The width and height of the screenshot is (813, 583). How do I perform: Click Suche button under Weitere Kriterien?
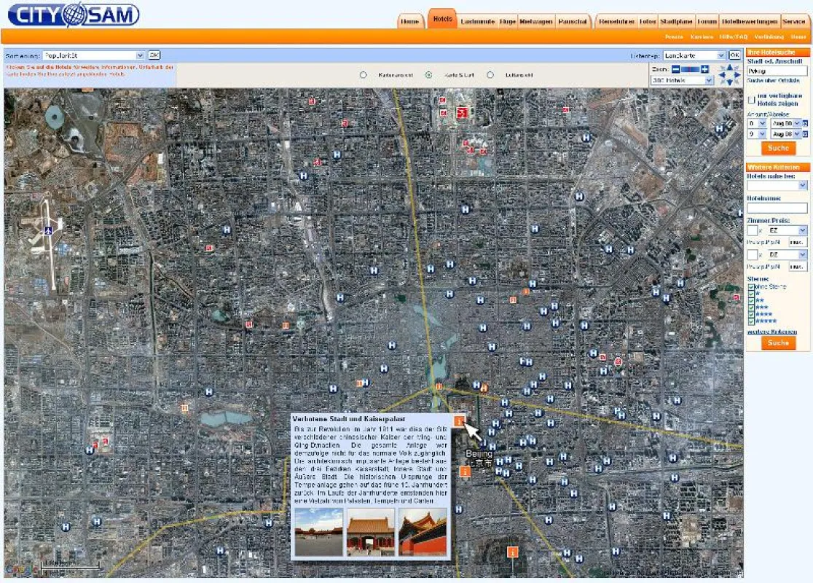[x=778, y=343]
